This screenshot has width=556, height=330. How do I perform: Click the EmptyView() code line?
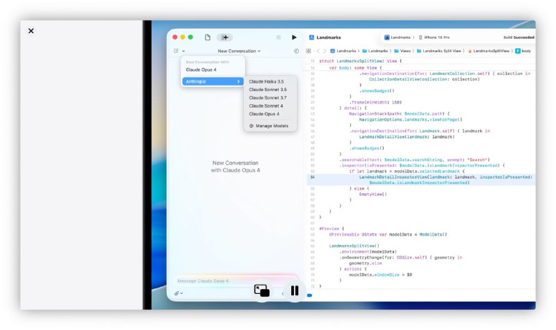pyautogui.click(x=373, y=195)
